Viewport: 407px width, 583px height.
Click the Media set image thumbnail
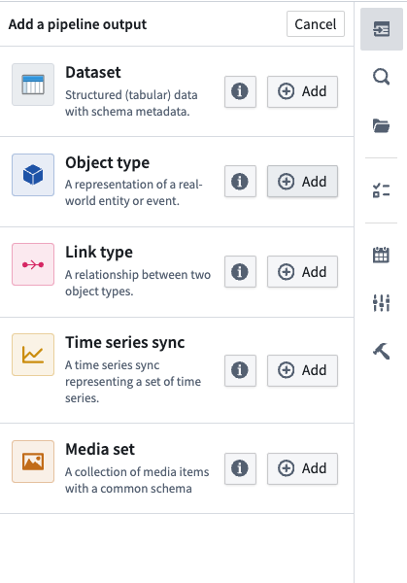coord(33,462)
